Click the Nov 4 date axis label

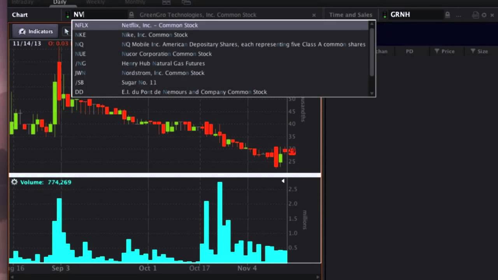pyautogui.click(x=247, y=268)
